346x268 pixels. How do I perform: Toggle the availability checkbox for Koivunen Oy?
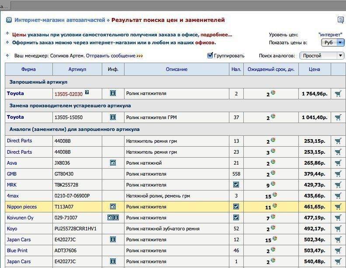point(236,218)
